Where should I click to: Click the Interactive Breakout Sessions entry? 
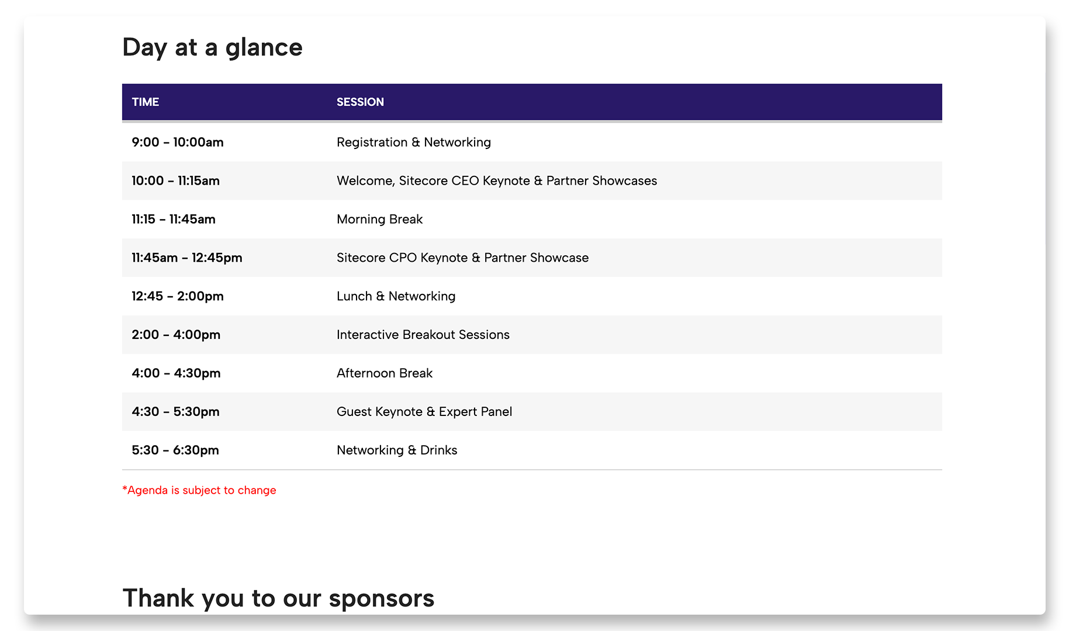coord(423,335)
